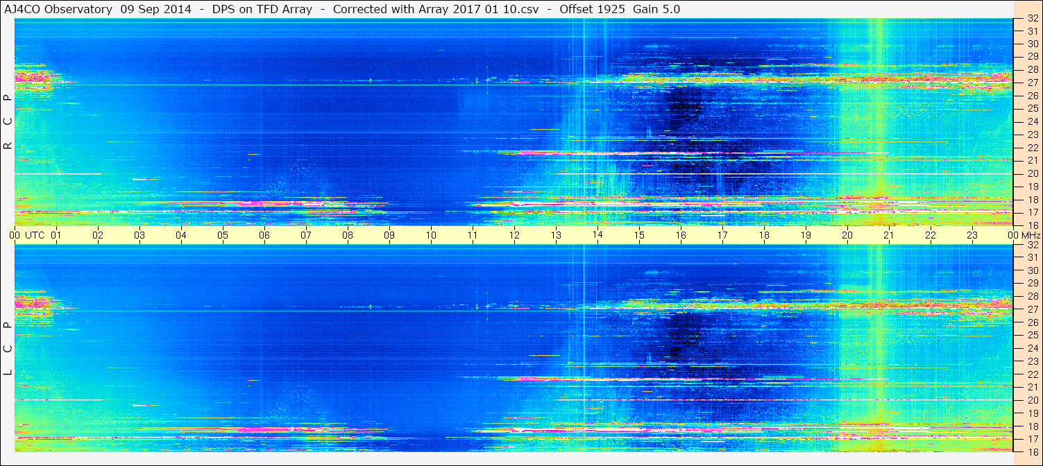Select the 19 hour mark on time axis
This screenshot has width=1043, height=466.
[806, 235]
